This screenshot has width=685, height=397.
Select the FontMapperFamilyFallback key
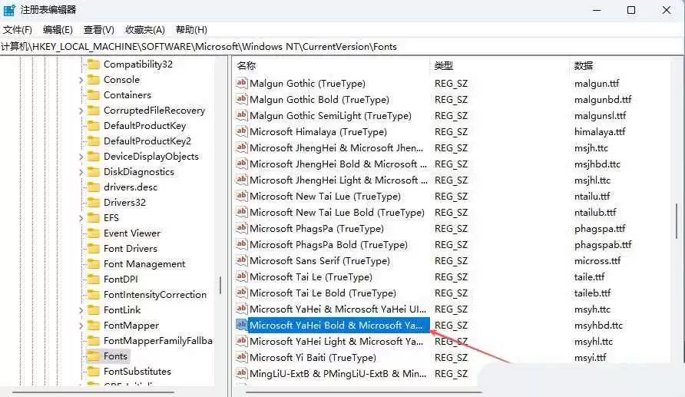pyautogui.click(x=157, y=341)
